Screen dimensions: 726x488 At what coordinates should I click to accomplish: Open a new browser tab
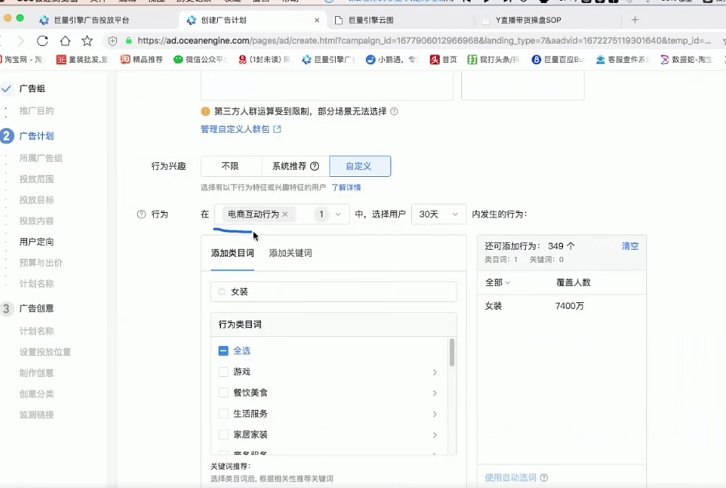pyautogui.click(x=635, y=20)
